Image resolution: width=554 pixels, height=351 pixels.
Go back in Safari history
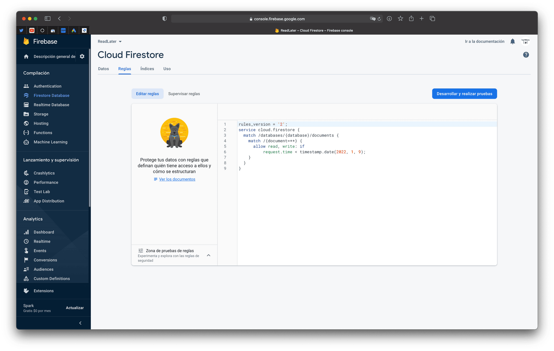tap(59, 19)
